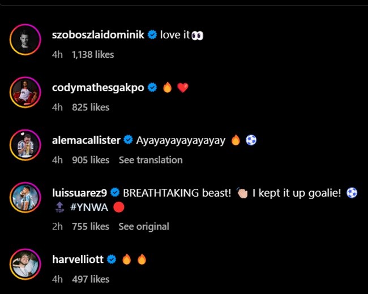See original of luissuarez9's comment

[x=144, y=226]
